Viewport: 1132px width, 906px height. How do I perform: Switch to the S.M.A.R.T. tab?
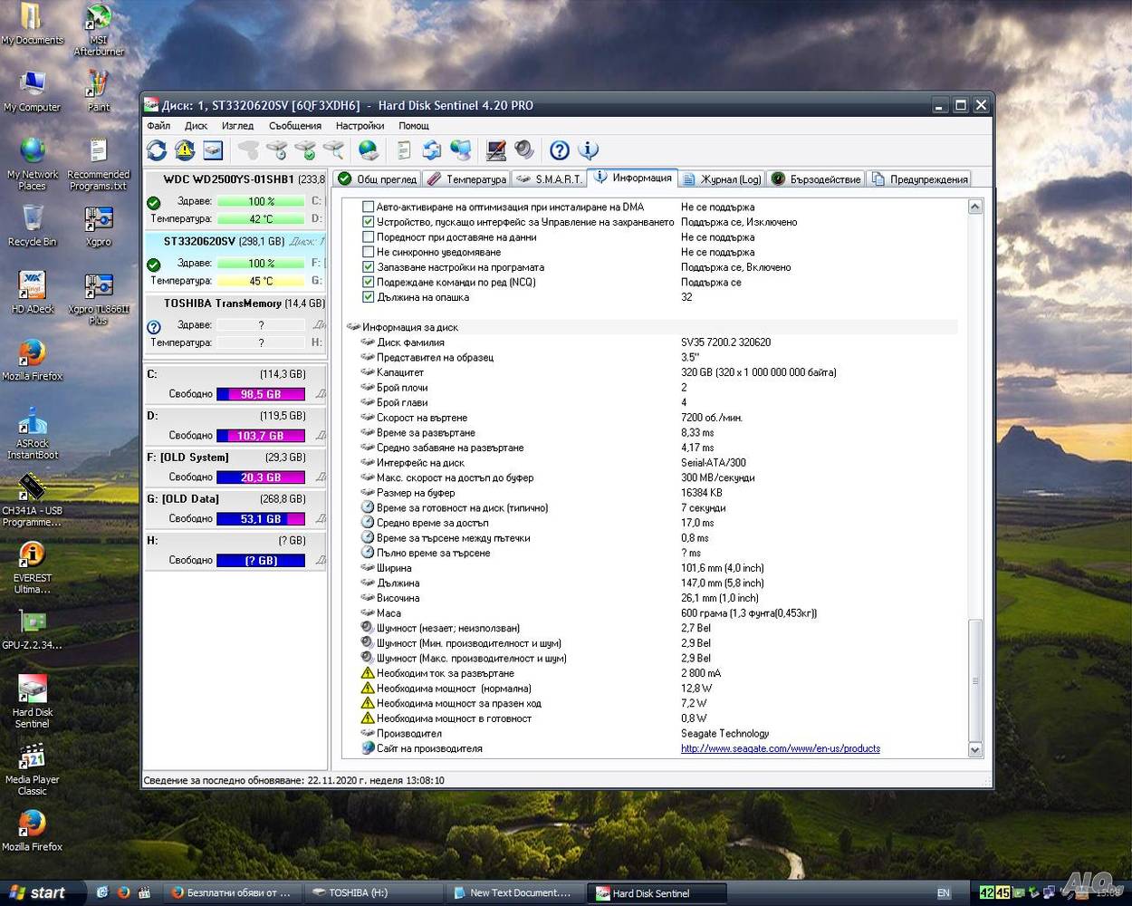coord(549,179)
